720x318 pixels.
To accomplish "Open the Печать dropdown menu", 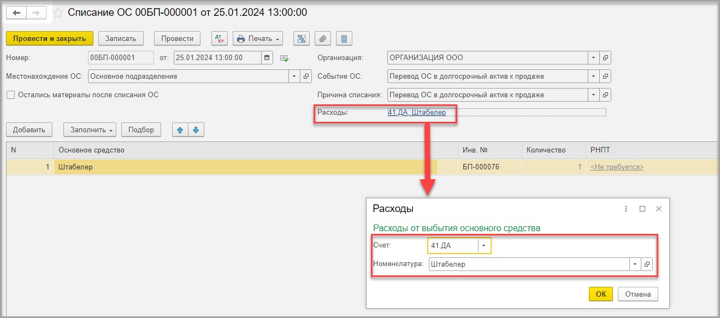I will point(258,39).
